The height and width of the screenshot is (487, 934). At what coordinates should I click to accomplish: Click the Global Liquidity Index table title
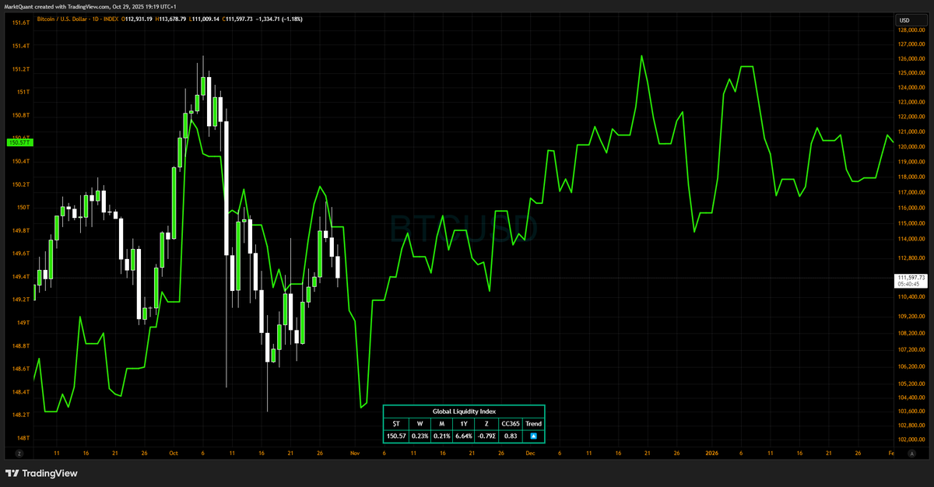tap(464, 411)
